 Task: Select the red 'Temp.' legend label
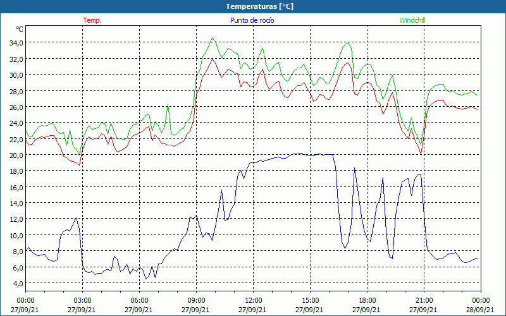click(x=92, y=20)
